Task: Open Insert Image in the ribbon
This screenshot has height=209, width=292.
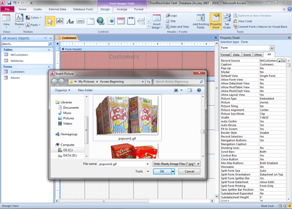Action: [x=157, y=21]
